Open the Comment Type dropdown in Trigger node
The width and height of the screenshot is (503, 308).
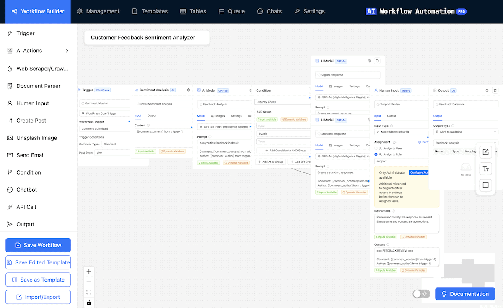pos(116,144)
